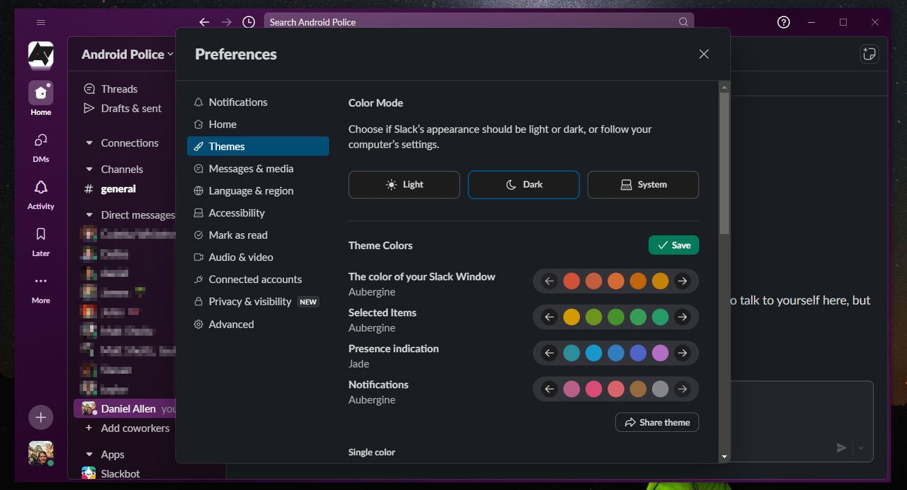This screenshot has width=907, height=490.
Task: Click the send message arrow icon
Action: pyautogui.click(x=841, y=448)
